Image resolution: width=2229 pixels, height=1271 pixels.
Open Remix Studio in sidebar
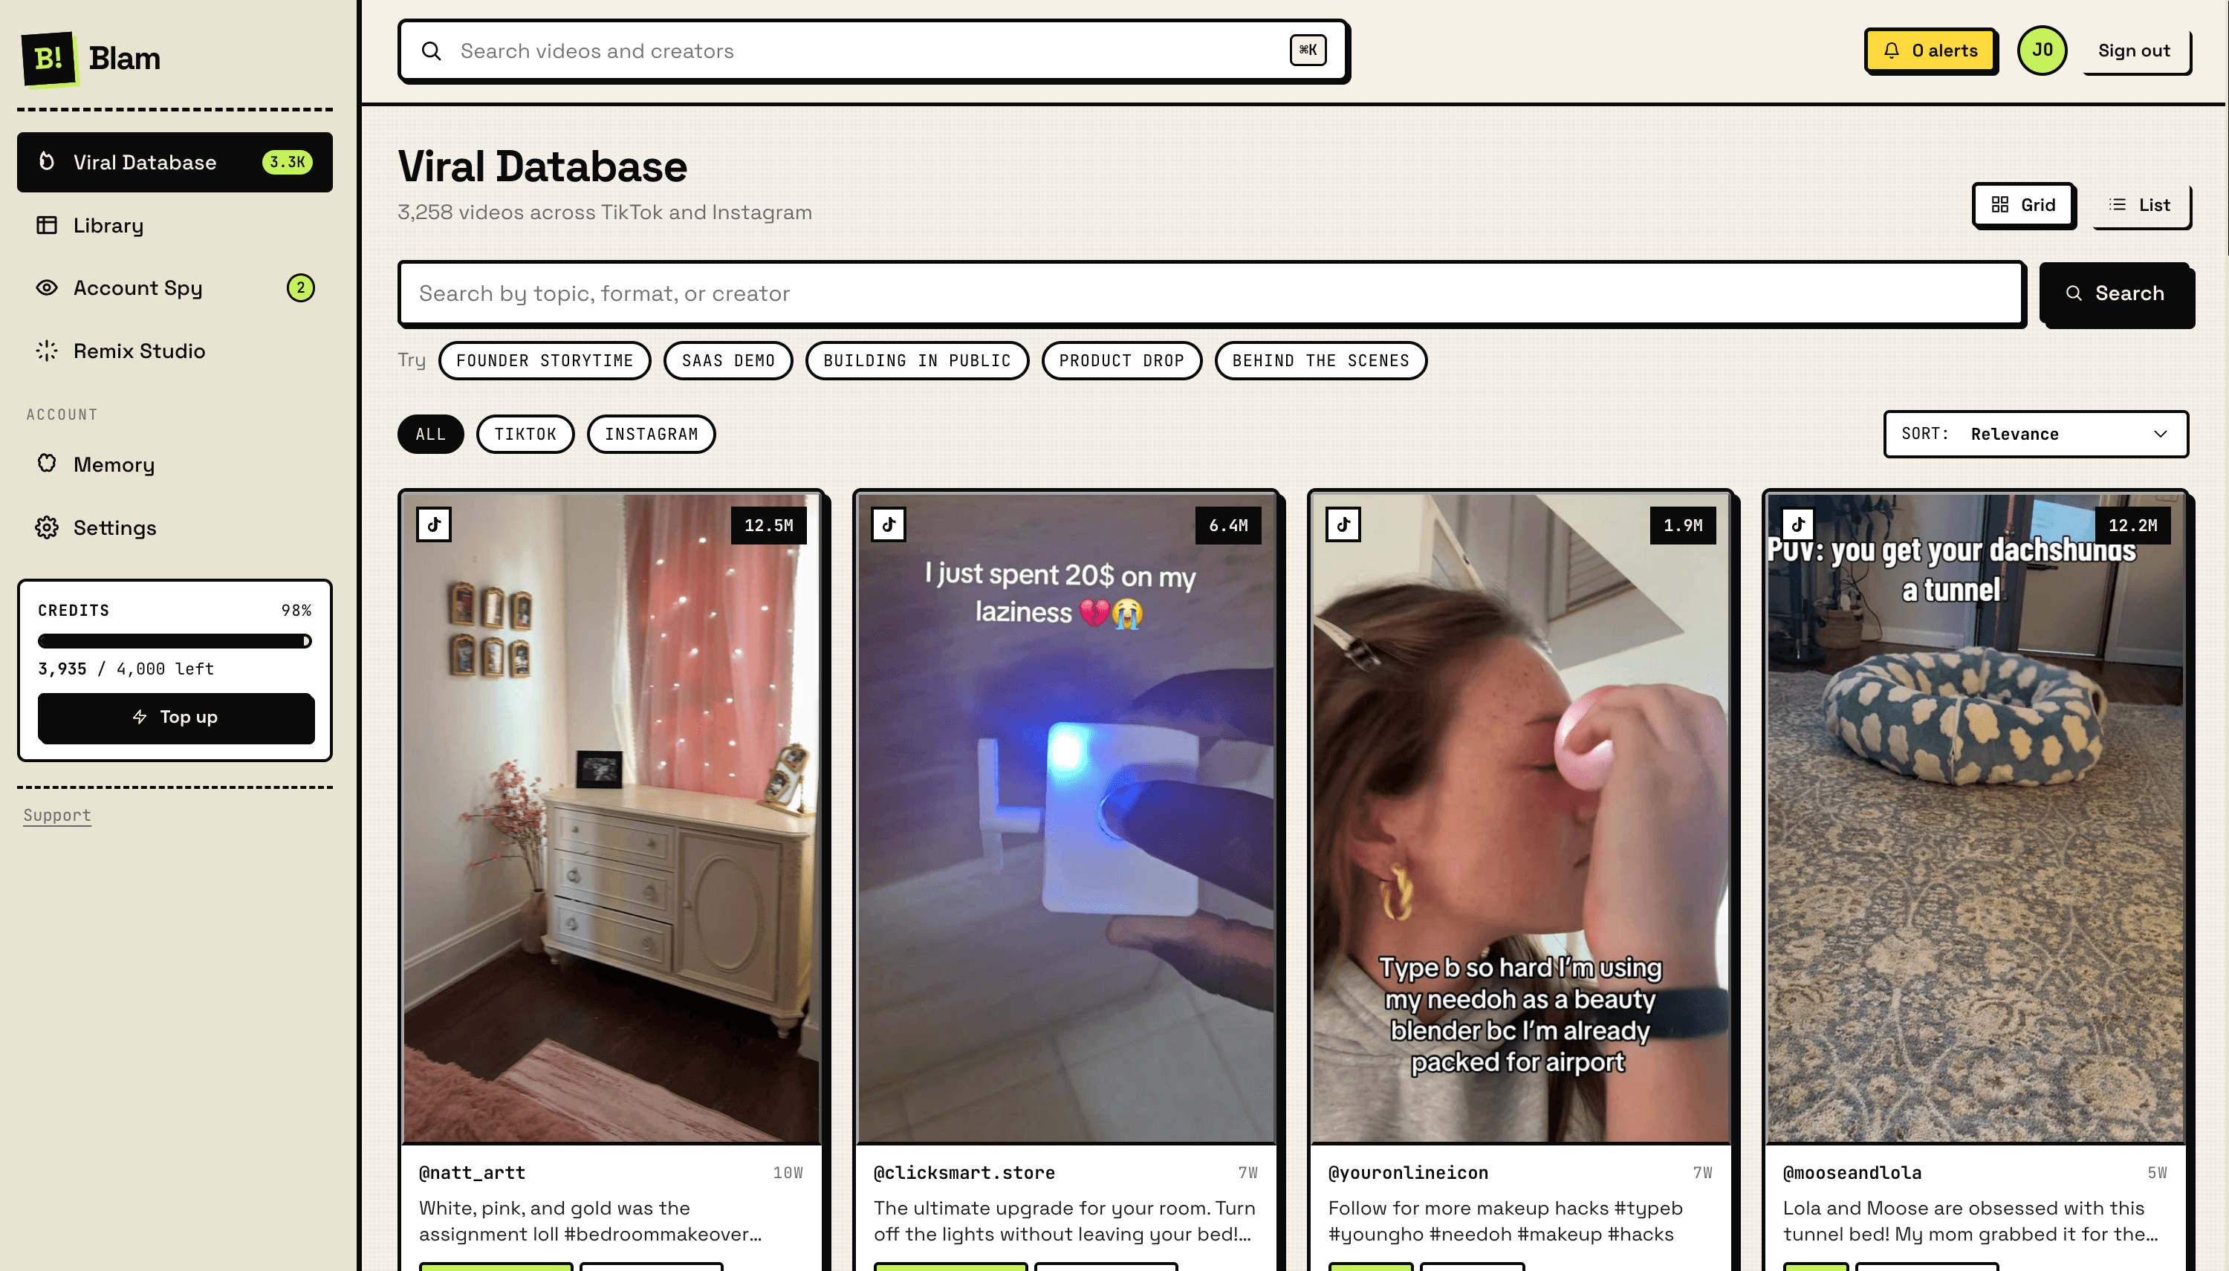coord(175,351)
